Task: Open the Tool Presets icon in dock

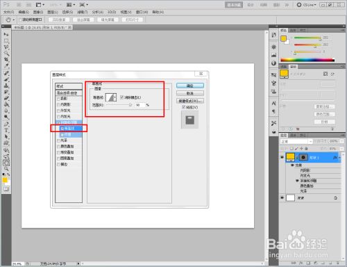Action: coord(273,123)
